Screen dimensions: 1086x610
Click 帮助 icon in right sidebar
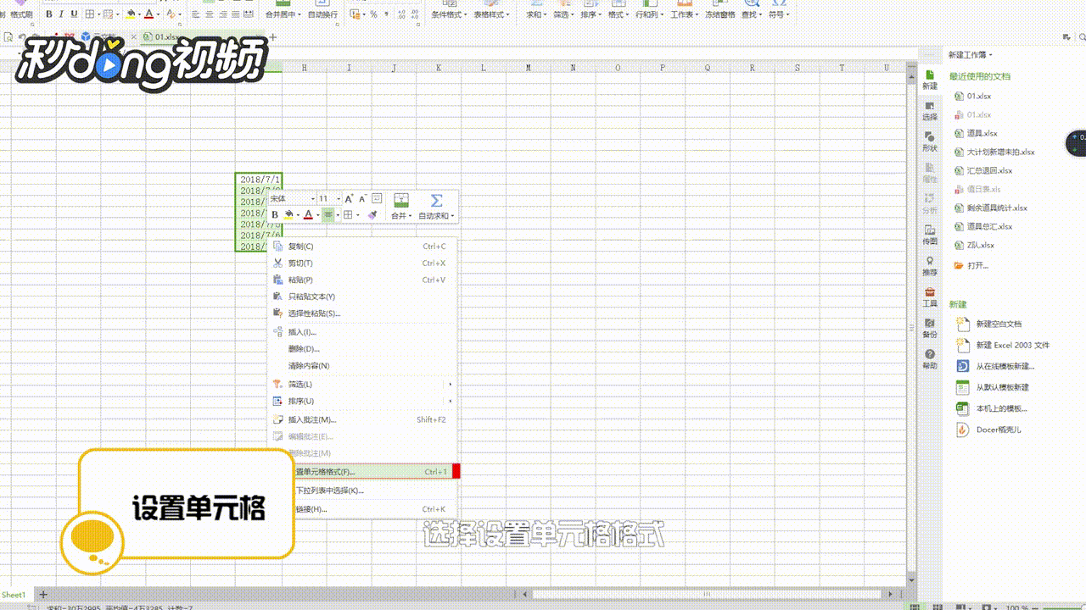[930, 359]
